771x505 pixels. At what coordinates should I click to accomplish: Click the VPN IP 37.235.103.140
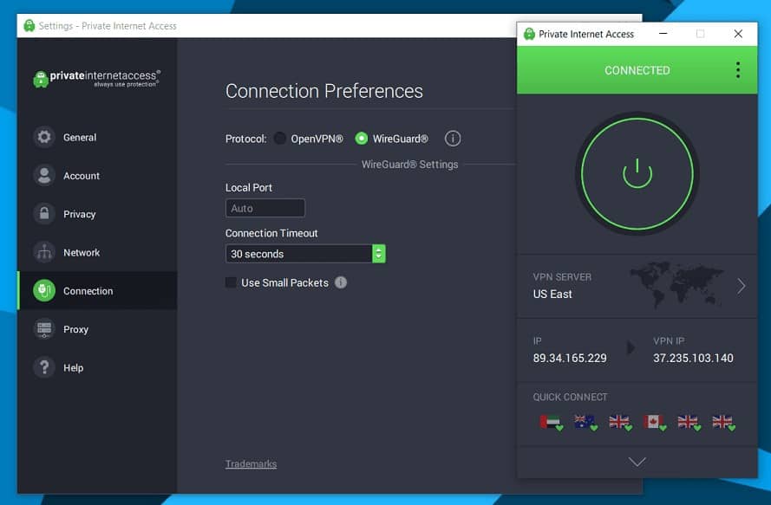click(x=693, y=358)
